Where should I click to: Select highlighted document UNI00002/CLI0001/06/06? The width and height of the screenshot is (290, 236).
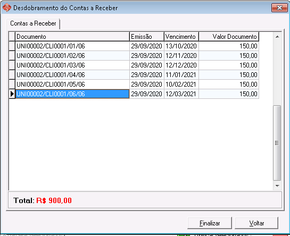coord(72,94)
